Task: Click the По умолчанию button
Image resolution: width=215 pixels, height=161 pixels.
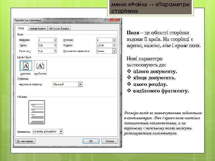Action: coord(25,141)
